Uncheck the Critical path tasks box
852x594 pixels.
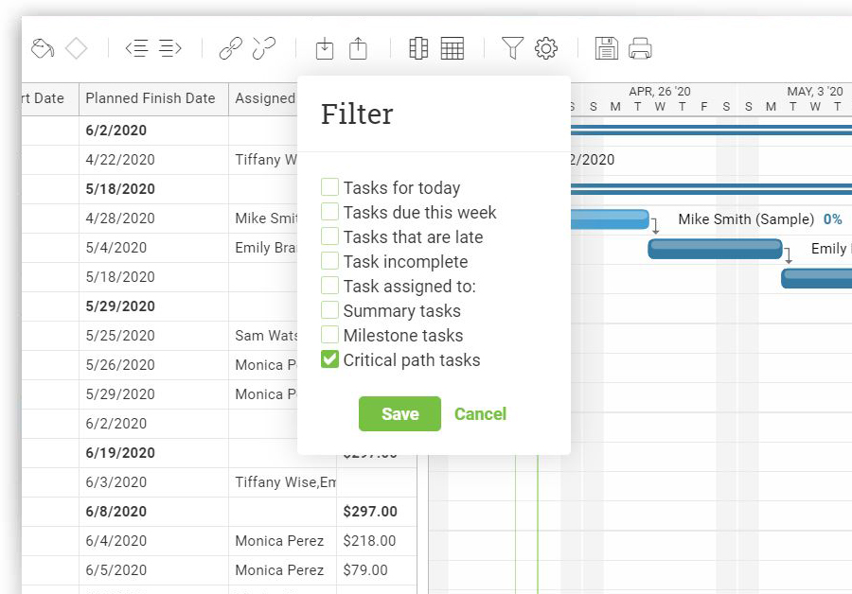pos(329,358)
